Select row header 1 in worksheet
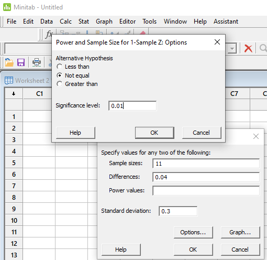This screenshot has width=267, height=260. click(x=14, y=117)
